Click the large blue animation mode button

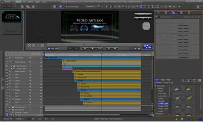coord(147,46)
